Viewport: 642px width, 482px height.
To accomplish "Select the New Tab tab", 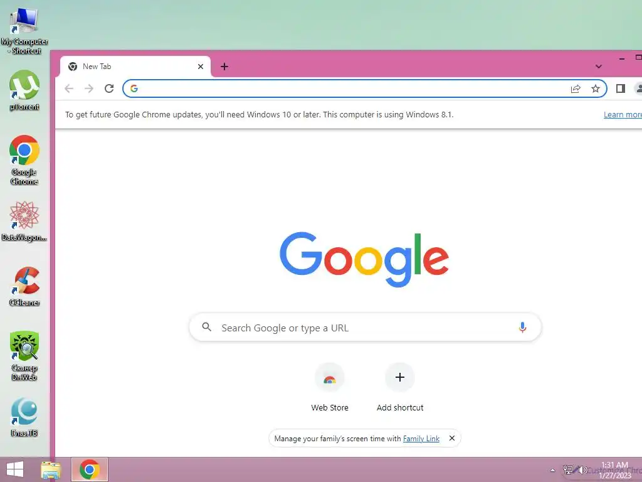I will [x=135, y=67].
